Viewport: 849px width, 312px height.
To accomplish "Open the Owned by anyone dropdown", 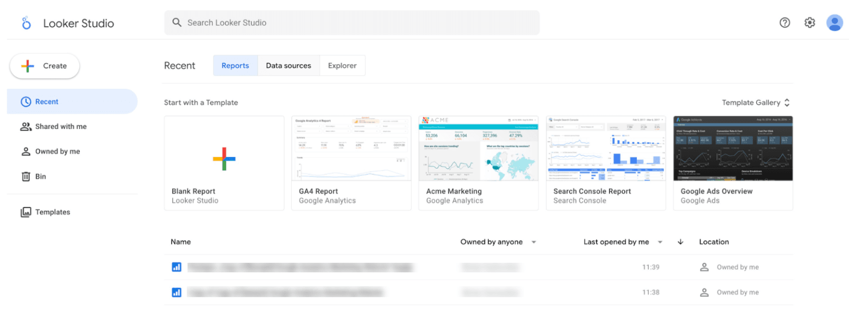I will [x=498, y=241].
